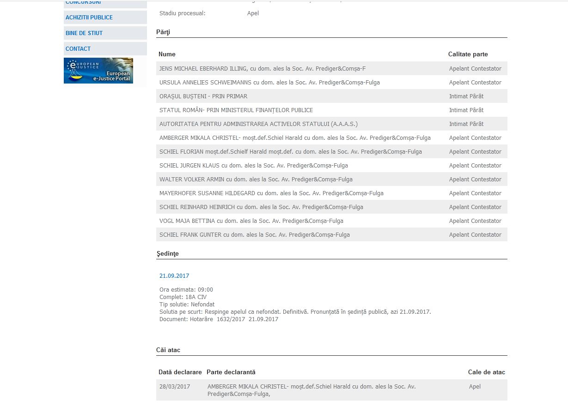Image resolution: width=568 pixels, height=407 pixels.
Task: Click the ORAȘUL BUȘTENI - PRIN PRIMAR row
Action: (x=203, y=96)
